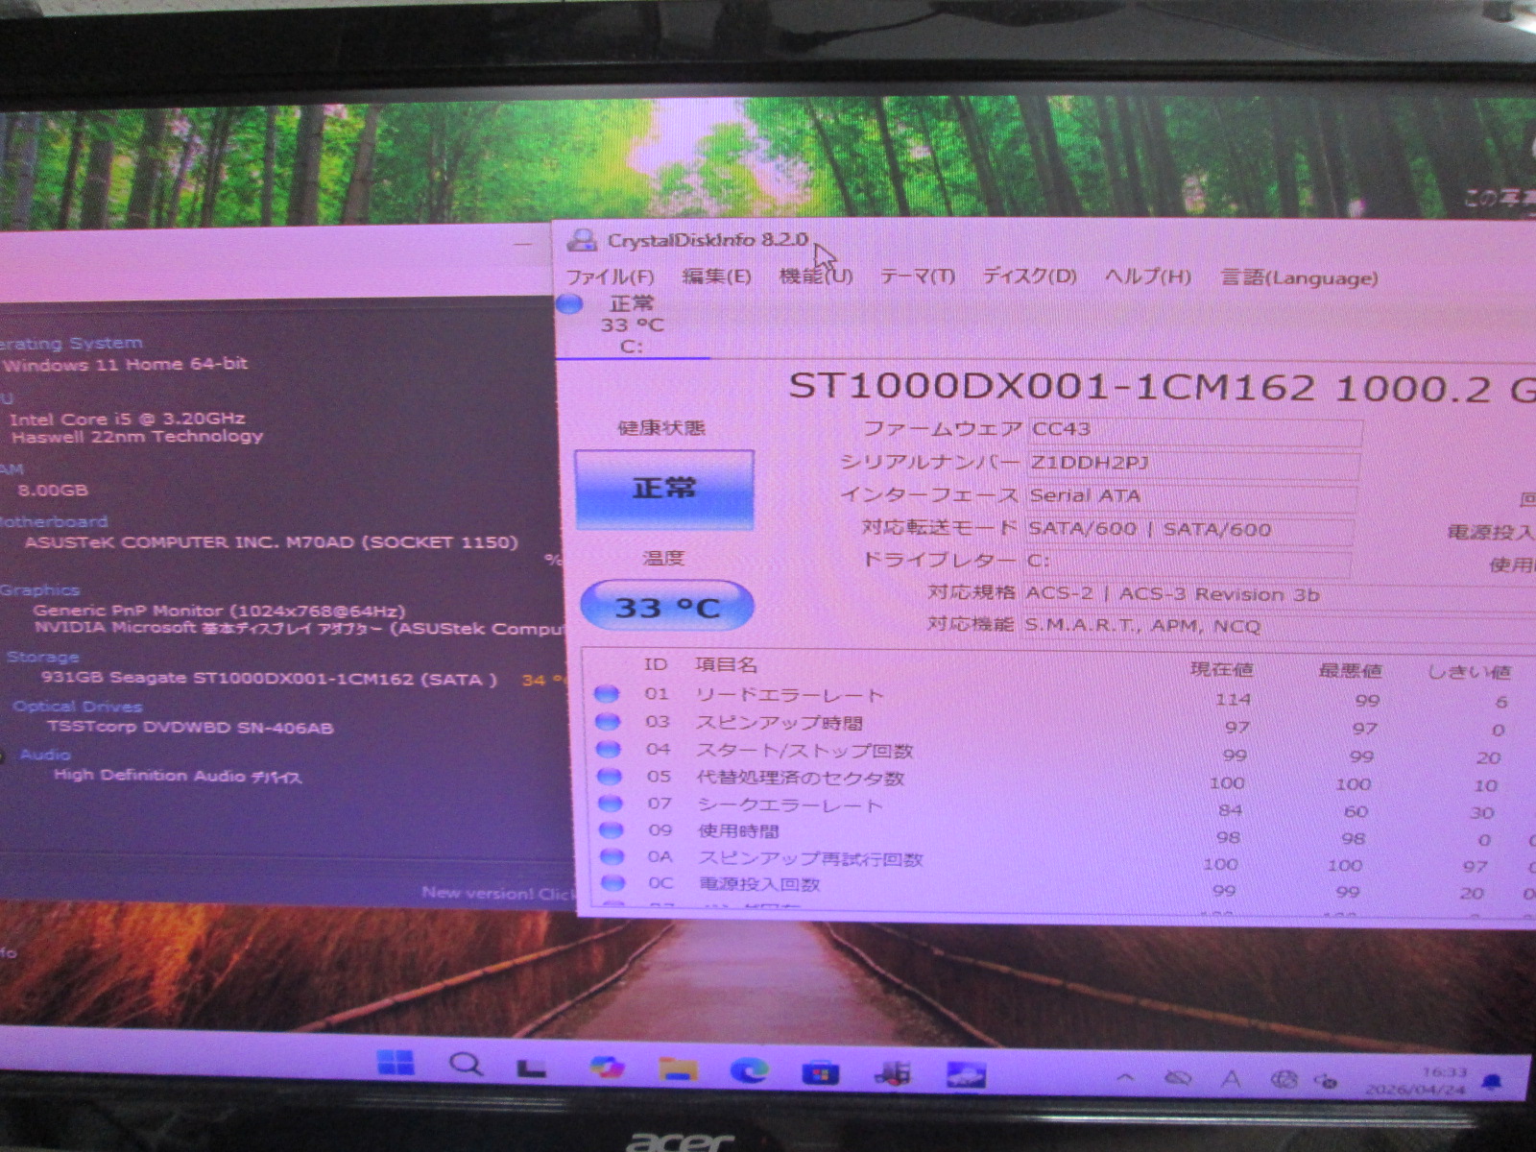This screenshot has width=1536, height=1152.
Task: Open the 言語(Language) menu
Action: coord(1298,278)
